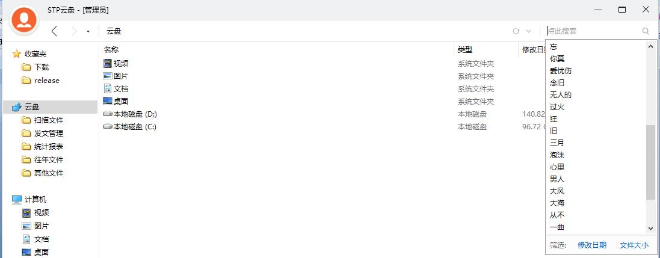
Task: Click the refresh icon in address bar
Action: [516, 31]
